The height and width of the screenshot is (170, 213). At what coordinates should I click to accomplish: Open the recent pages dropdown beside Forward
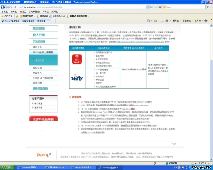(11, 7)
